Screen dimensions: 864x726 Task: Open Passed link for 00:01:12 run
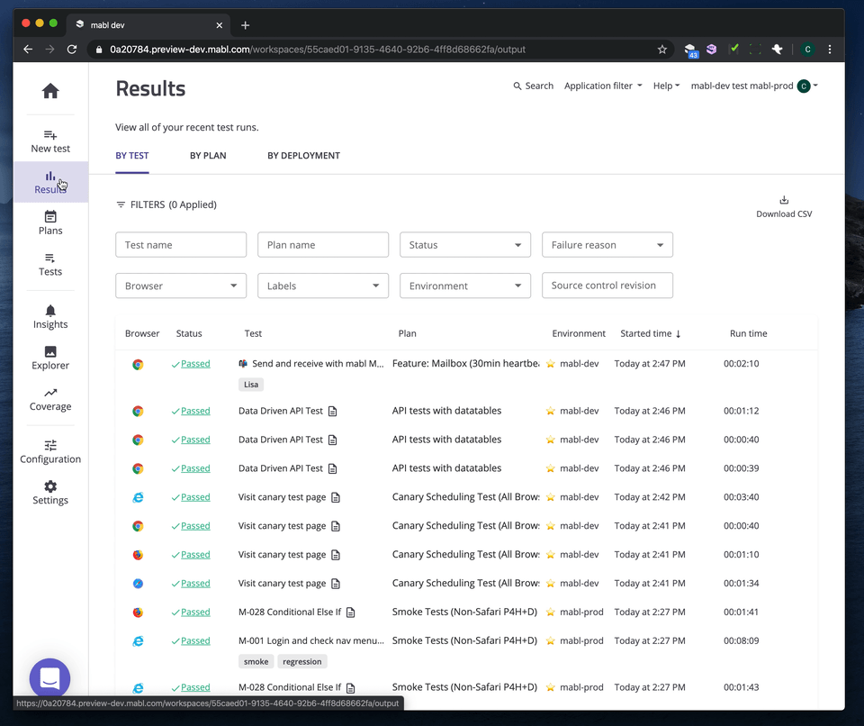tap(195, 411)
